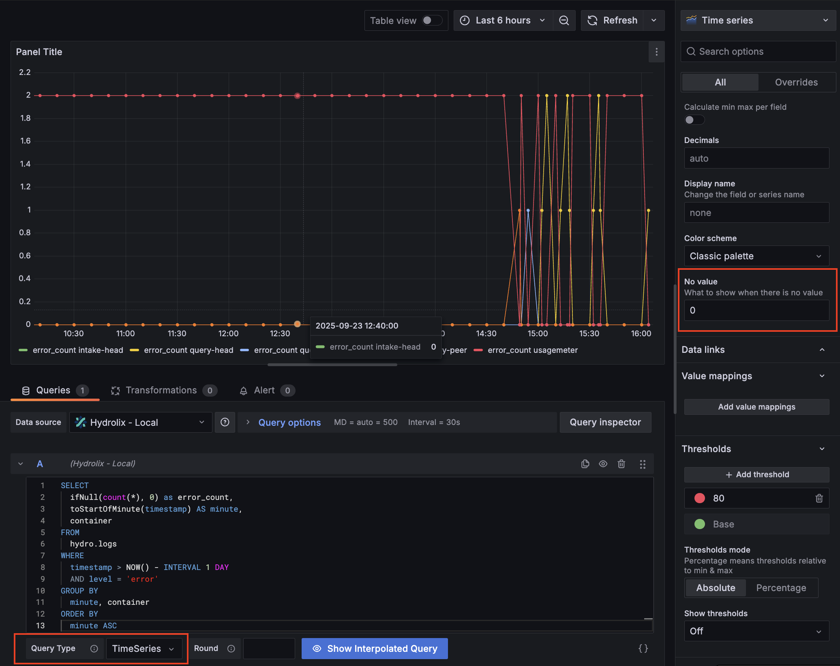Screen dimensions: 840x666
Task: Collapse the Thresholds section
Action: (822, 448)
